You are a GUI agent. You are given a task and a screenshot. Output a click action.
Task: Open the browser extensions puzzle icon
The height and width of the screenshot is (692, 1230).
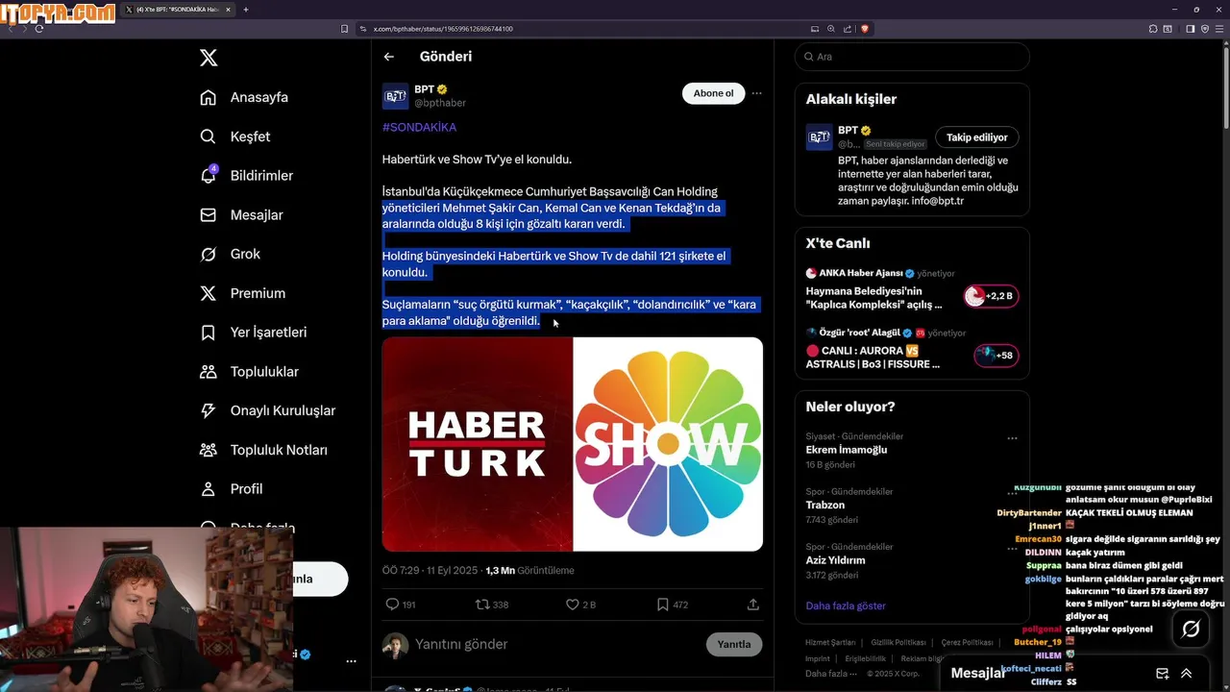pyautogui.click(x=1153, y=29)
